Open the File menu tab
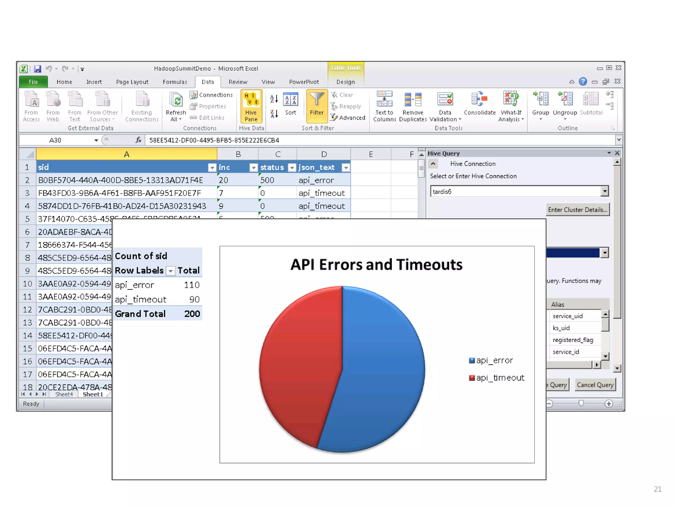Screen dimensions: 675x506 33,82
